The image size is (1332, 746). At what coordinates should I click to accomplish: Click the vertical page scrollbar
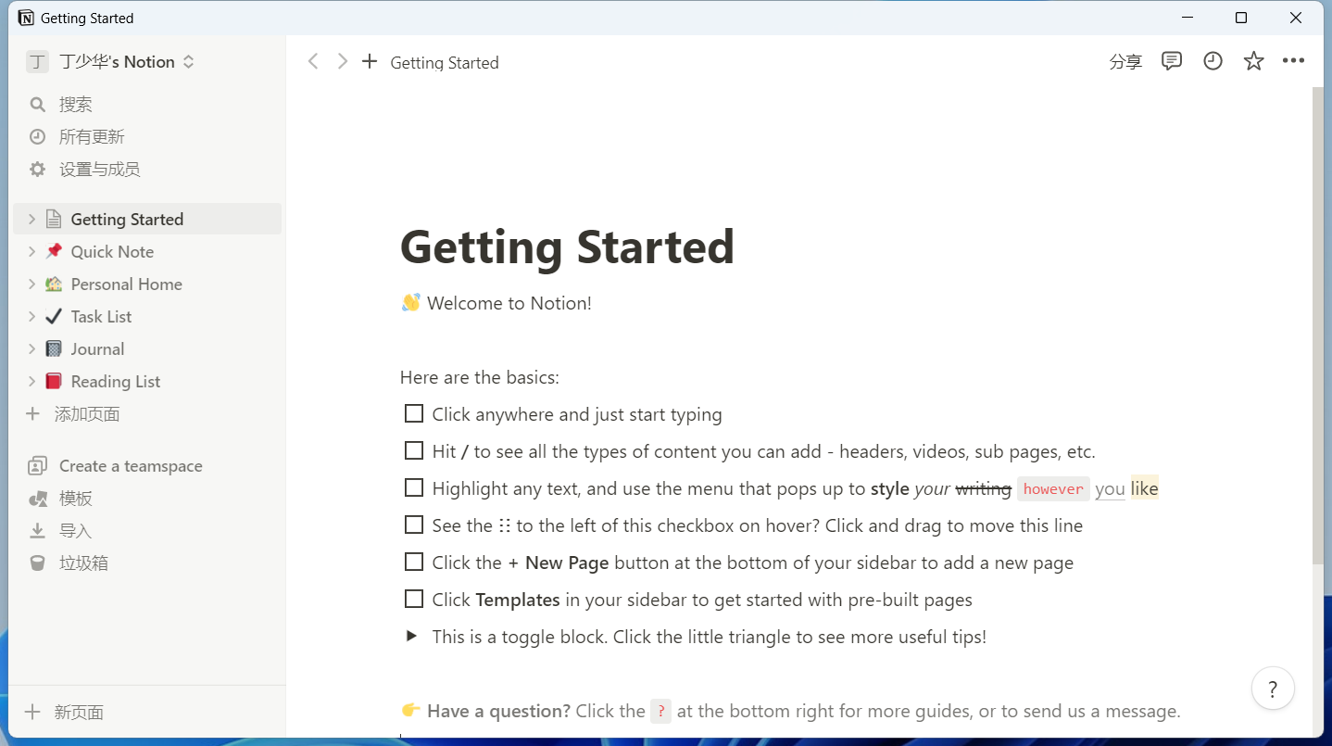(x=1318, y=324)
